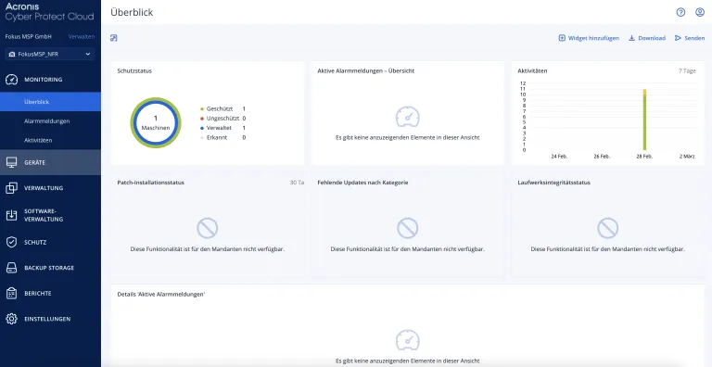The image size is (712, 367).
Task: Open Alarmmeldungen in the sidebar
Action: tap(50, 121)
